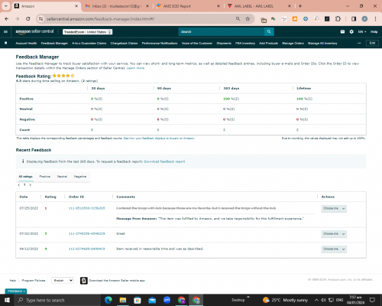Screen dimensions: 382x306
Task: Click inside the Seller Central search field
Action: pyautogui.click(x=222, y=32)
